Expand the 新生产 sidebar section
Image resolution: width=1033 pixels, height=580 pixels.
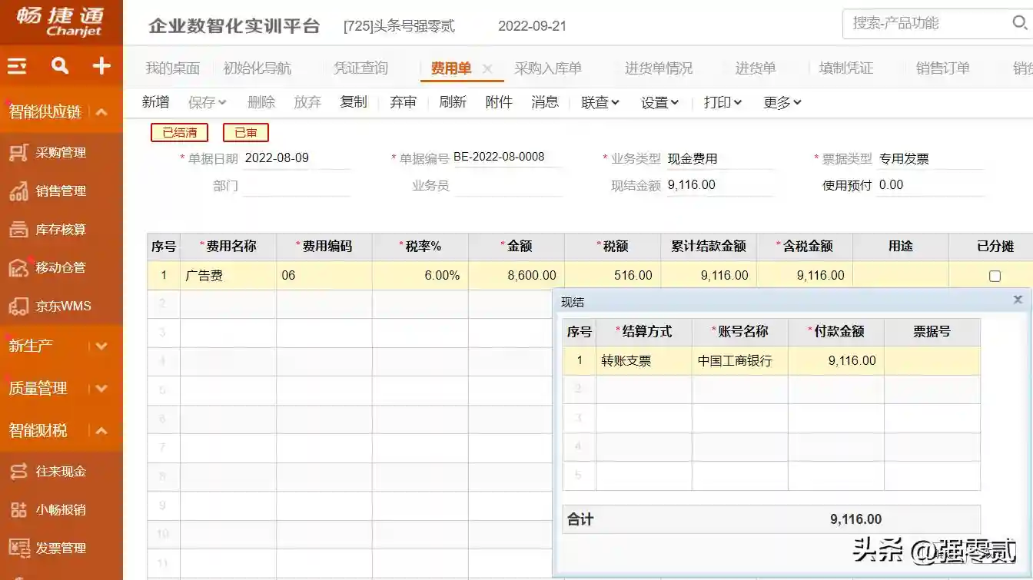(x=101, y=346)
